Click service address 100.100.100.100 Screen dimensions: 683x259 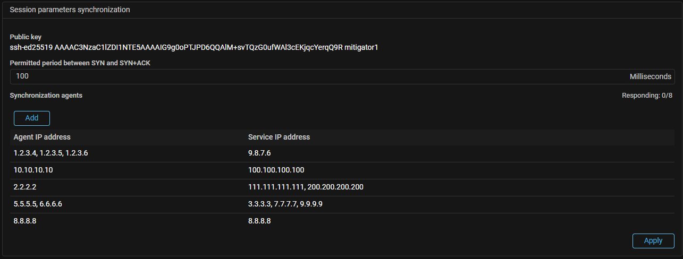pyautogui.click(x=276, y=170)
